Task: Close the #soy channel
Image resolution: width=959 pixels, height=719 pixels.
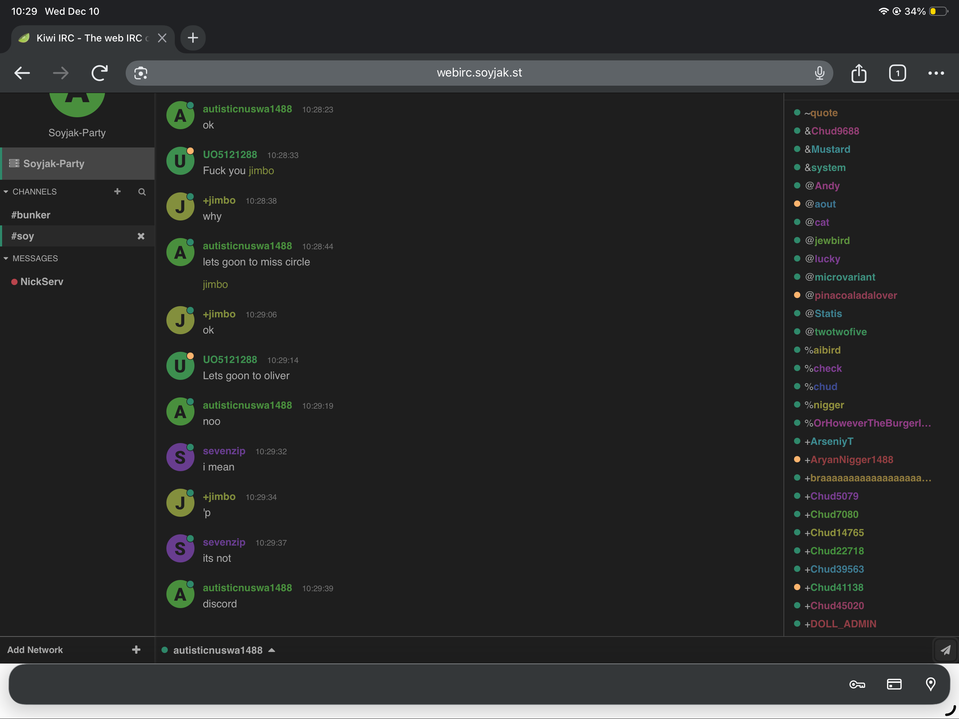Action: point(141,236)
